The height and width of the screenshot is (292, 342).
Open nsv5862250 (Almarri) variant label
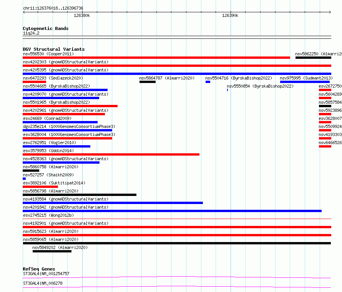tap(319, 54)
